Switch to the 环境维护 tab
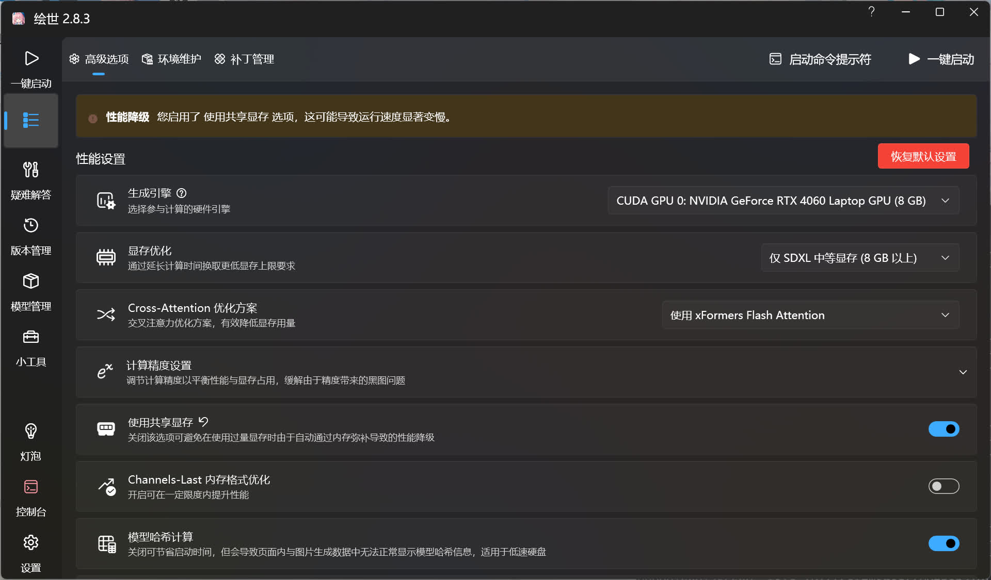The height and width of the screenshot is (580, 991). click(x=171, y=59)
